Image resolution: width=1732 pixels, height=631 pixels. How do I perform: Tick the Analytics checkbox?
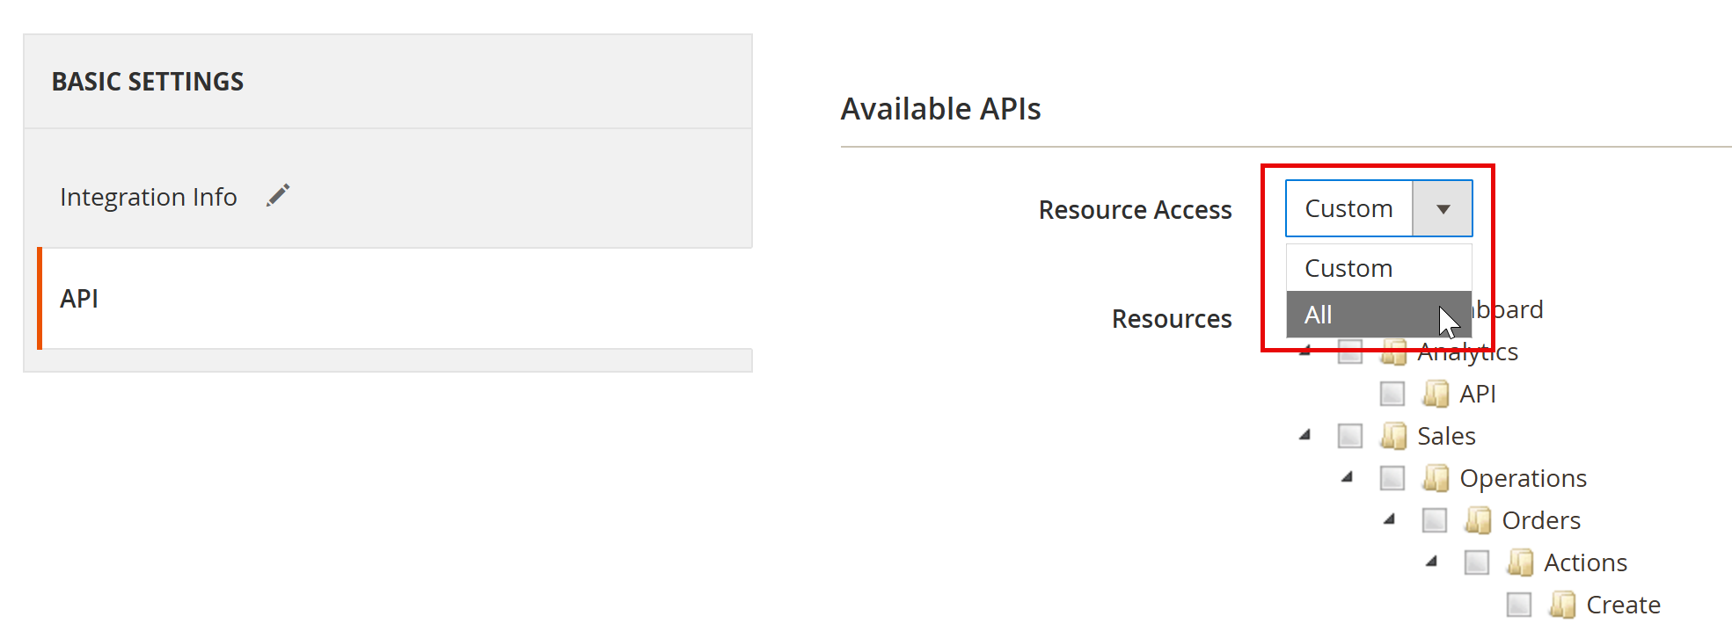[x=1350, y=352]
